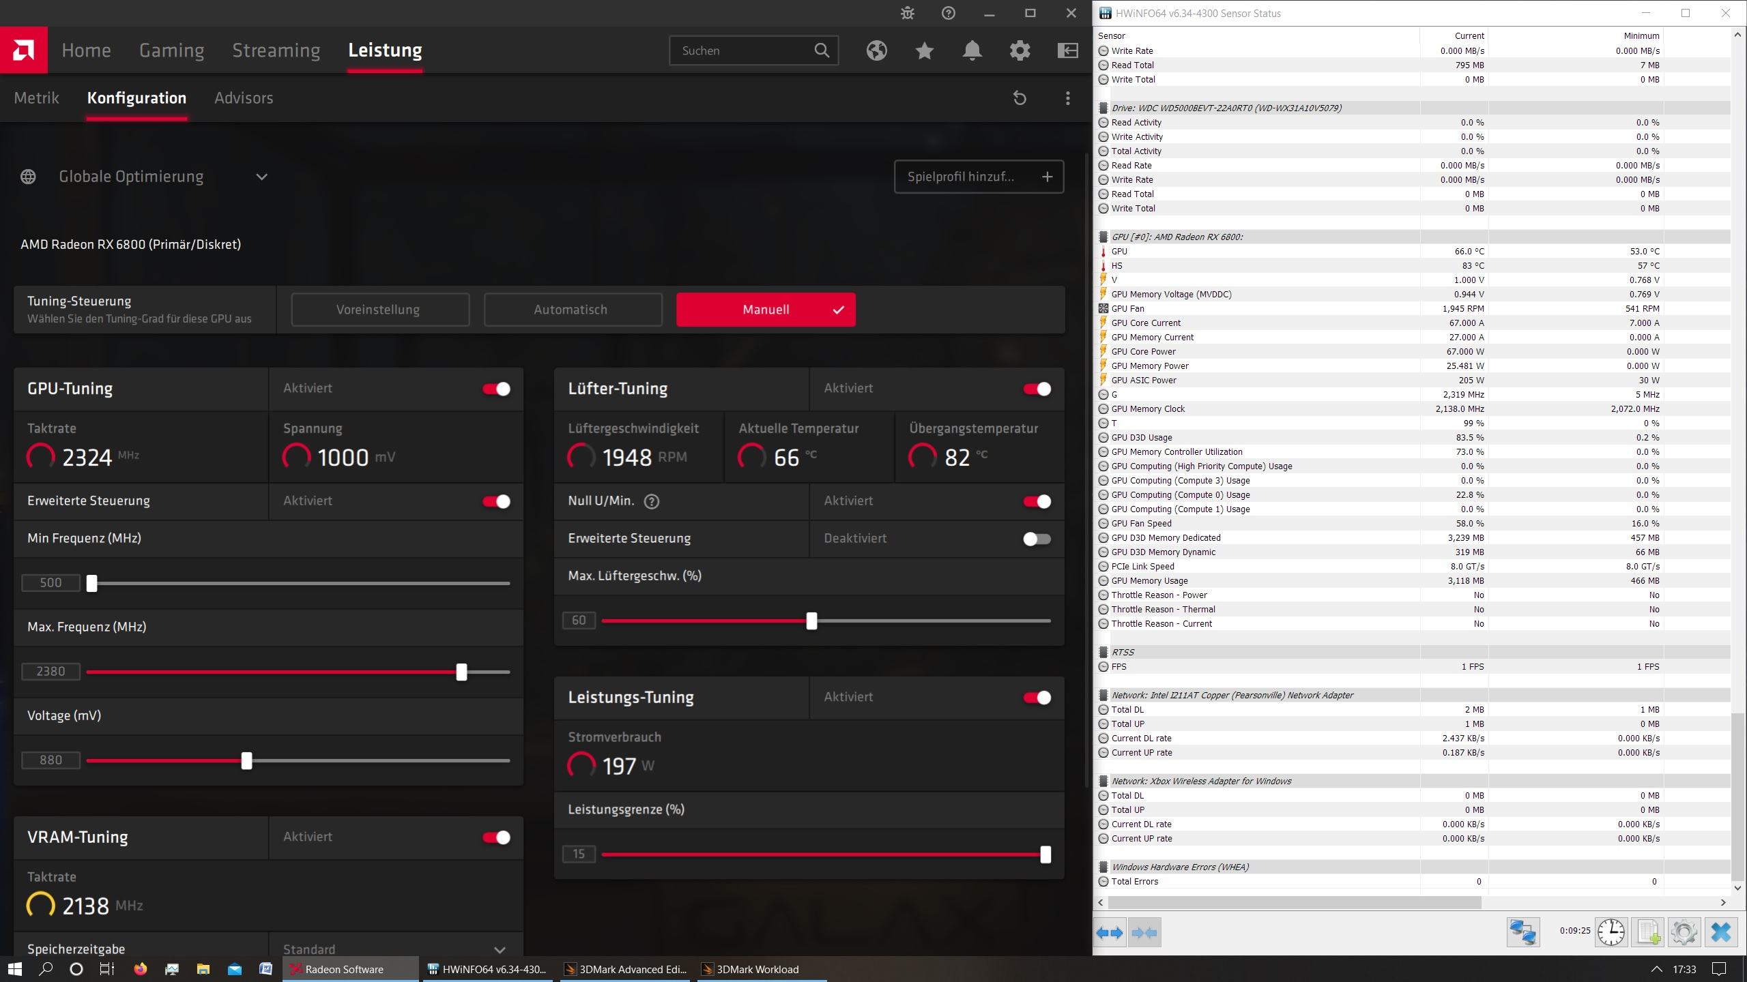Open the web browser globe icon
Viewport: 1747px width, 982px height.
click(877, 50)
